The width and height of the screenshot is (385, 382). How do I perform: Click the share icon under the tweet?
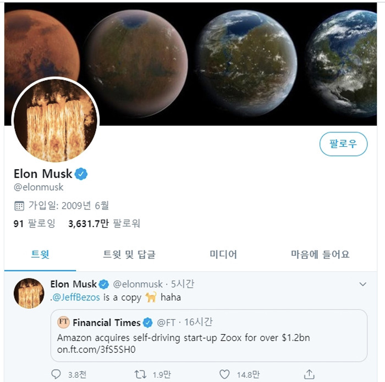(x=310, y=374)
